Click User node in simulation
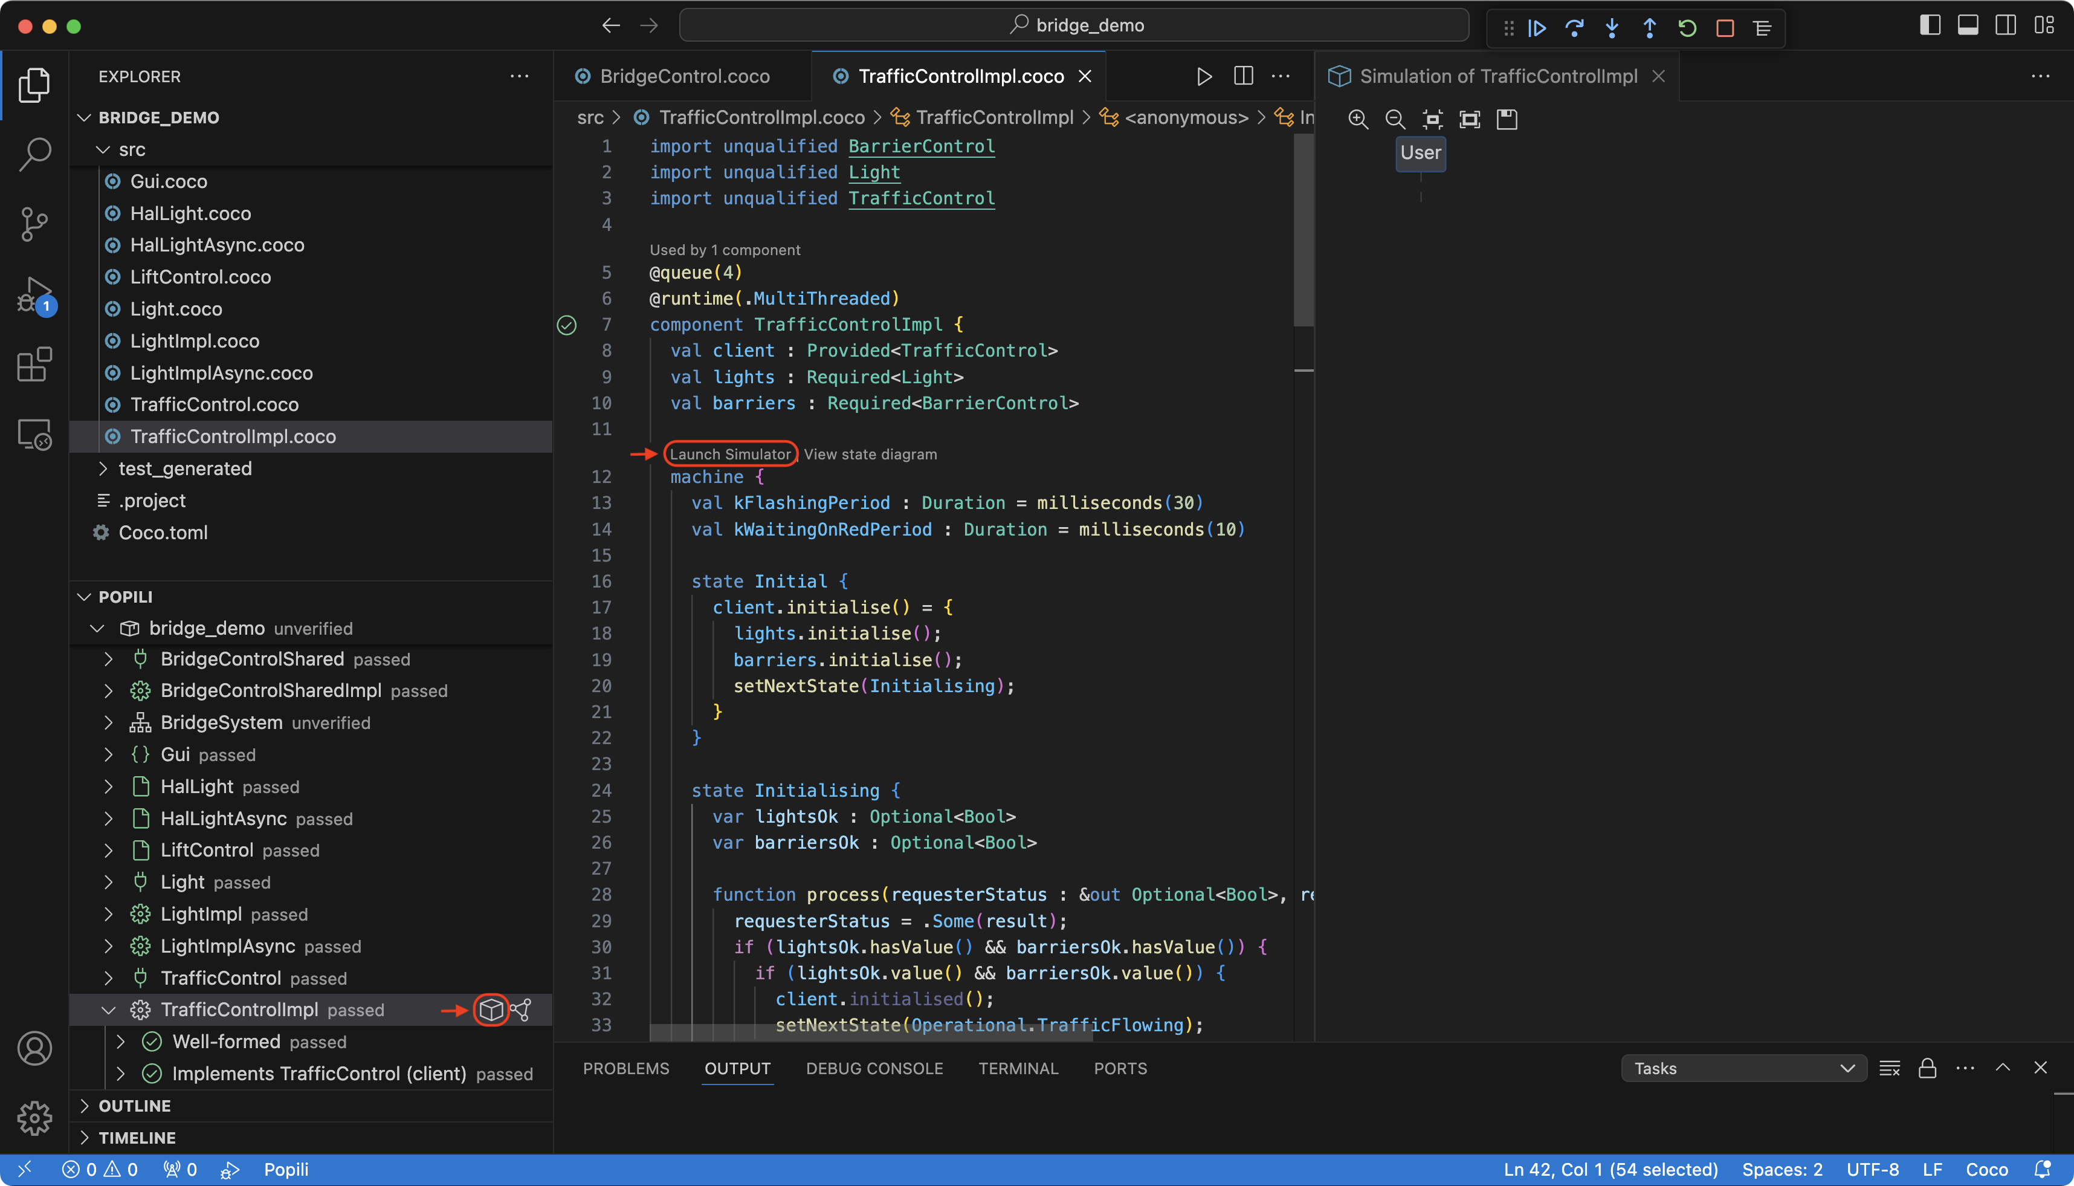 (x=1421, y=153)
